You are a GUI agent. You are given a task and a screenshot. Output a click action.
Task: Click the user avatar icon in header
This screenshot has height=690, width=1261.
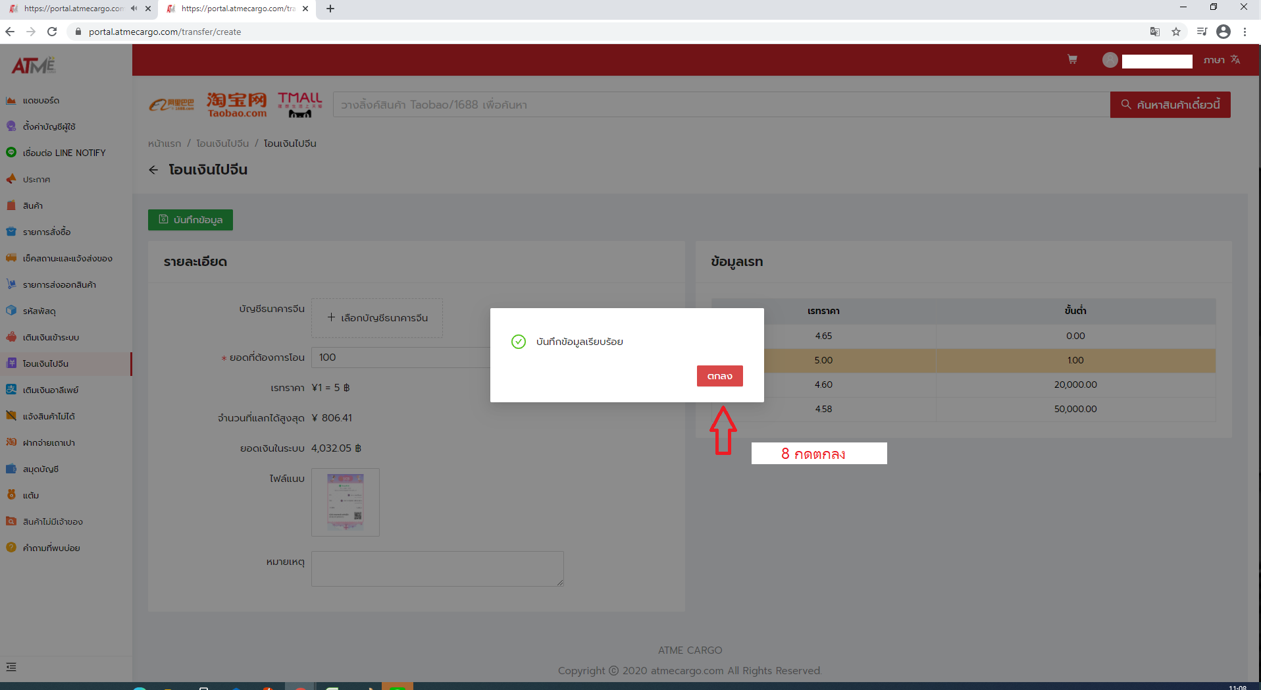(1110, 60)
